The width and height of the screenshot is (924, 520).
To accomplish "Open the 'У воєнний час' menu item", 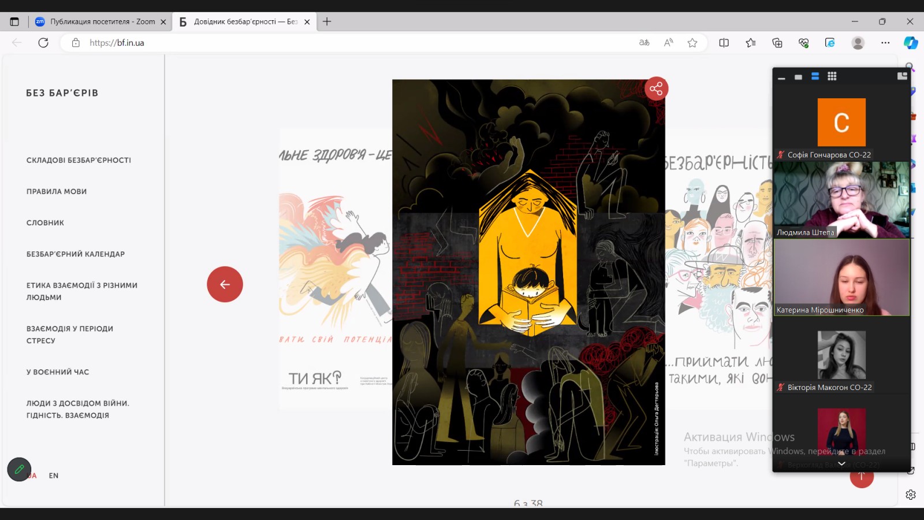I will [x=58, y=372].
